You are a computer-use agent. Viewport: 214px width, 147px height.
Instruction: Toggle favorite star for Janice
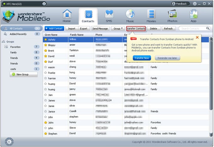tap(46, 111)
